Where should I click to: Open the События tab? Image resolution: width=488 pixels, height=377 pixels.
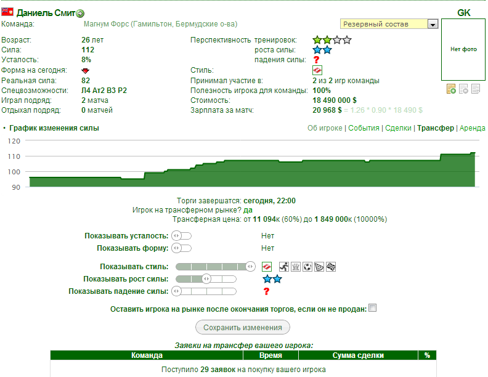tap(364, 128)
